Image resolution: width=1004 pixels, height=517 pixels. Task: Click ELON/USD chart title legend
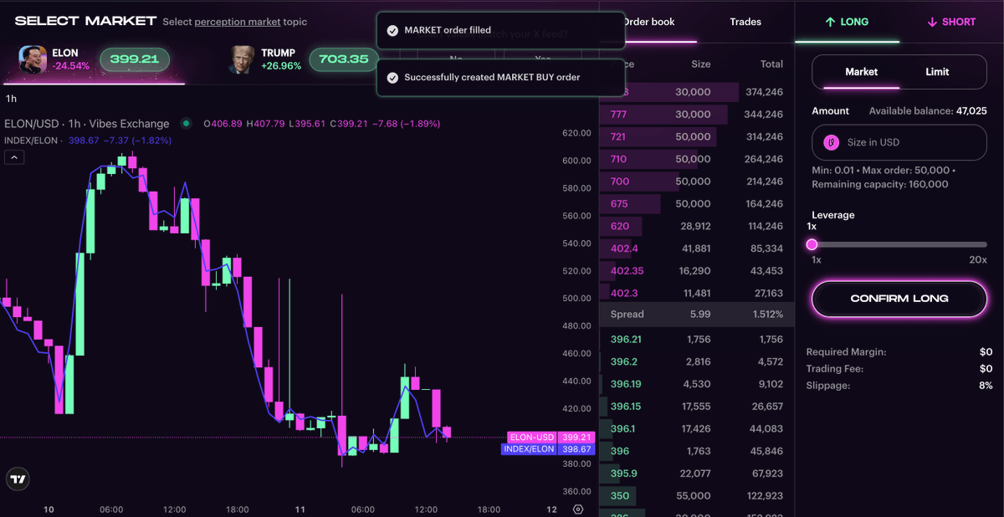click(87, 124)
